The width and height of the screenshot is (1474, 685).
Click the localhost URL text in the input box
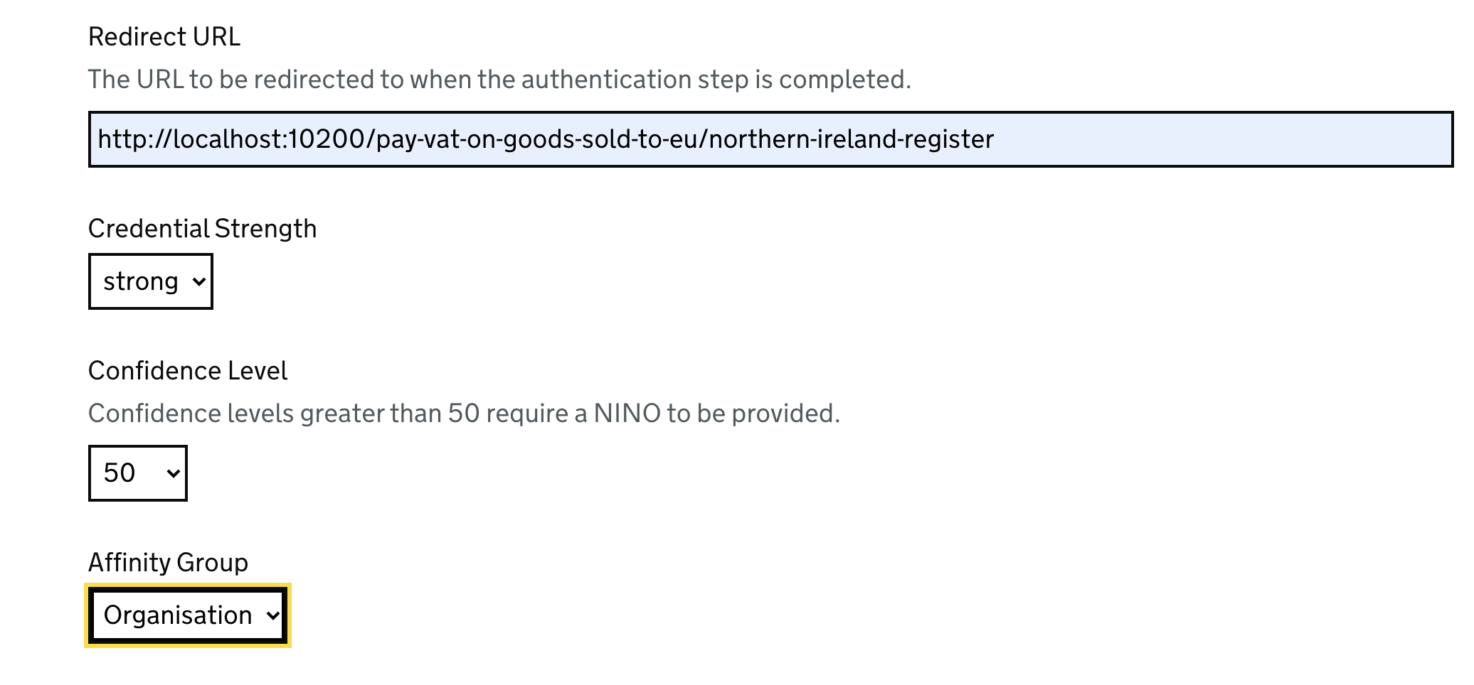[544, 139]
